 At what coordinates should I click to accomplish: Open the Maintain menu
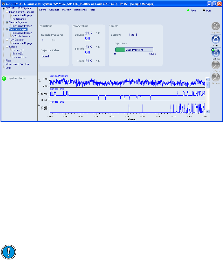tap(66, 10)
